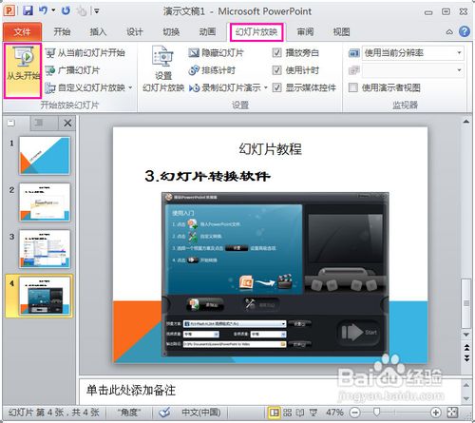This screenshot has width=475, height=423.
Task: Switch to Slides tab in thumbnail pane
Action: pyautogui.click(x=11, y=123)
